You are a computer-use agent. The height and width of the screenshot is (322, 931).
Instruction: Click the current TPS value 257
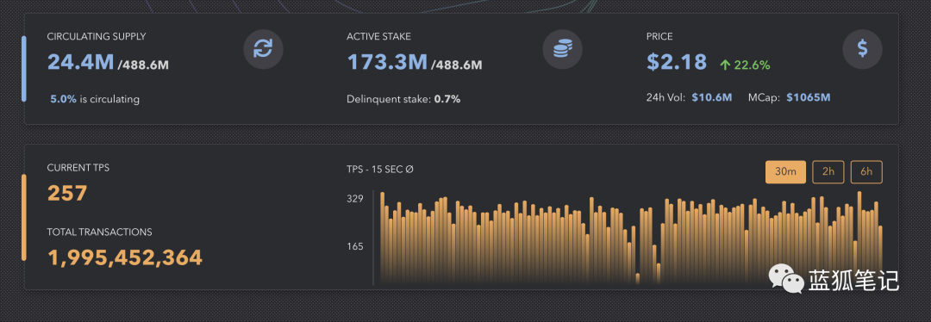[67, 194]
